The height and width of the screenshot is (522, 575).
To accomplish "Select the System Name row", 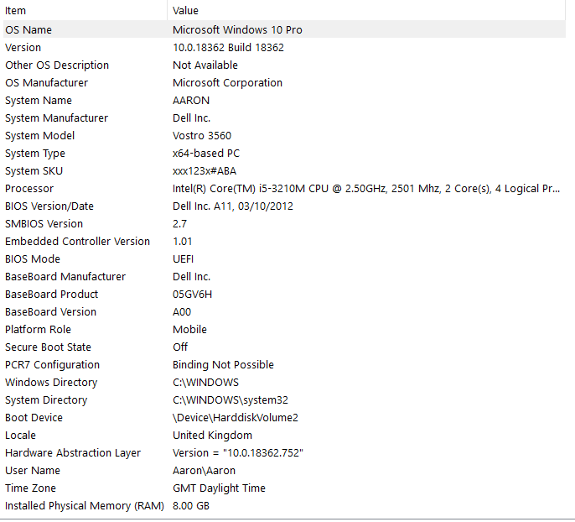I will point(34,100).
